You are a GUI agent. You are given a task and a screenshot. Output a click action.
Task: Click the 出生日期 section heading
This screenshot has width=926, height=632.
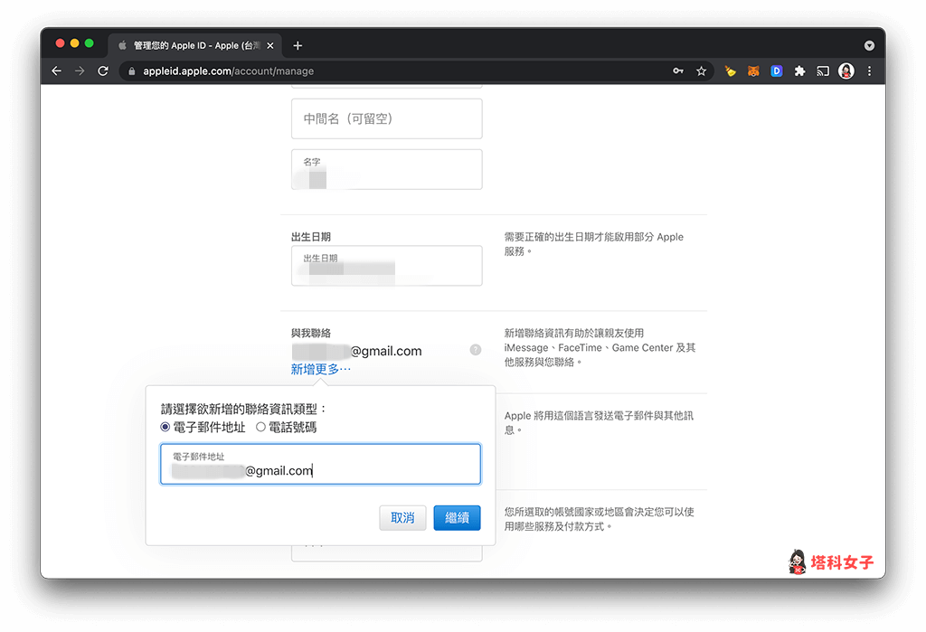[311, 237]
